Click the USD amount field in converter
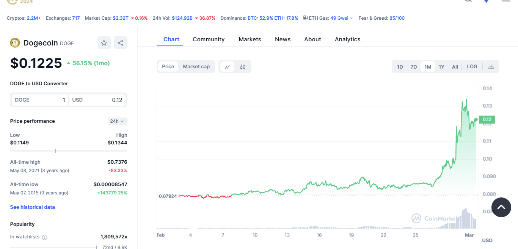518x249 pixels. click(97, 100)
